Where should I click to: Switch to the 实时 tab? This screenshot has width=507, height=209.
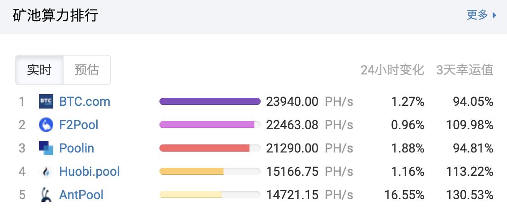click(39, 70)
